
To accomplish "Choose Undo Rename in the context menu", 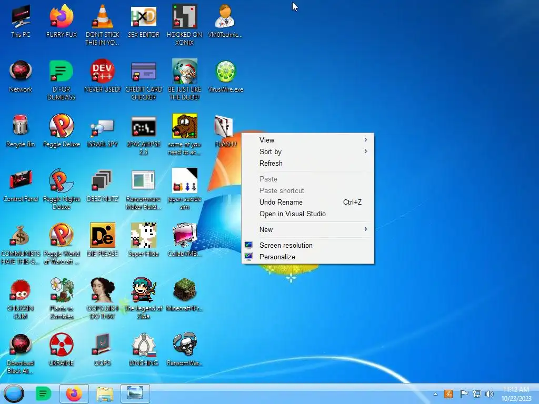I will point(307,202).
